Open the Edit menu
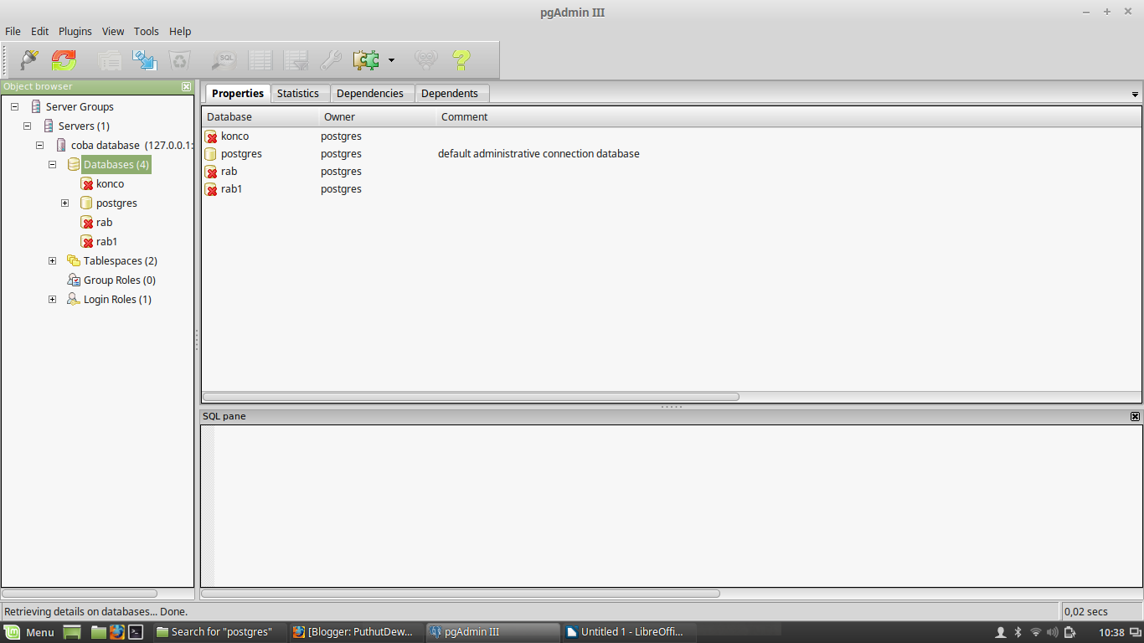The height and width of the screenshot is (643, 1144). [x=40, y=31]
